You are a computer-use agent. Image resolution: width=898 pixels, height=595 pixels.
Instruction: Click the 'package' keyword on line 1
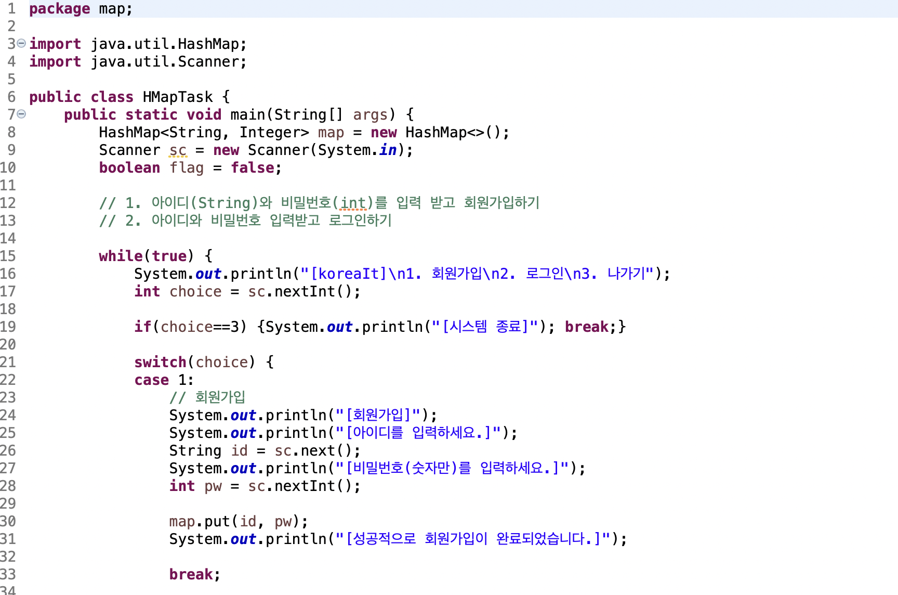(59, 9)
